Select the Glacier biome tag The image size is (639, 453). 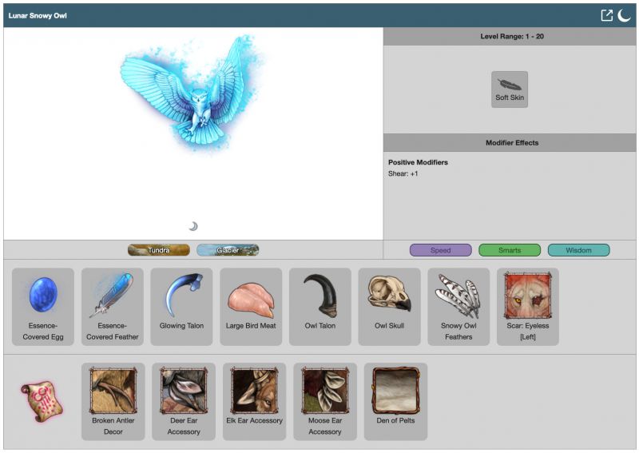pyautogui.click(x=228, y=250)
